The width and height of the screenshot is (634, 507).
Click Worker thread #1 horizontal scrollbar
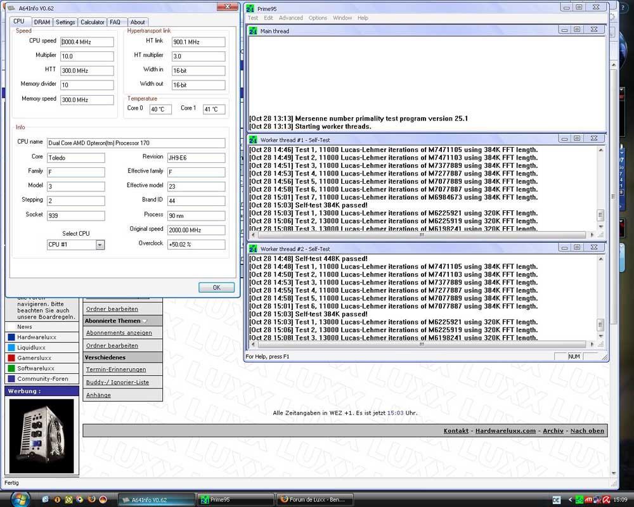pos(422,235)
